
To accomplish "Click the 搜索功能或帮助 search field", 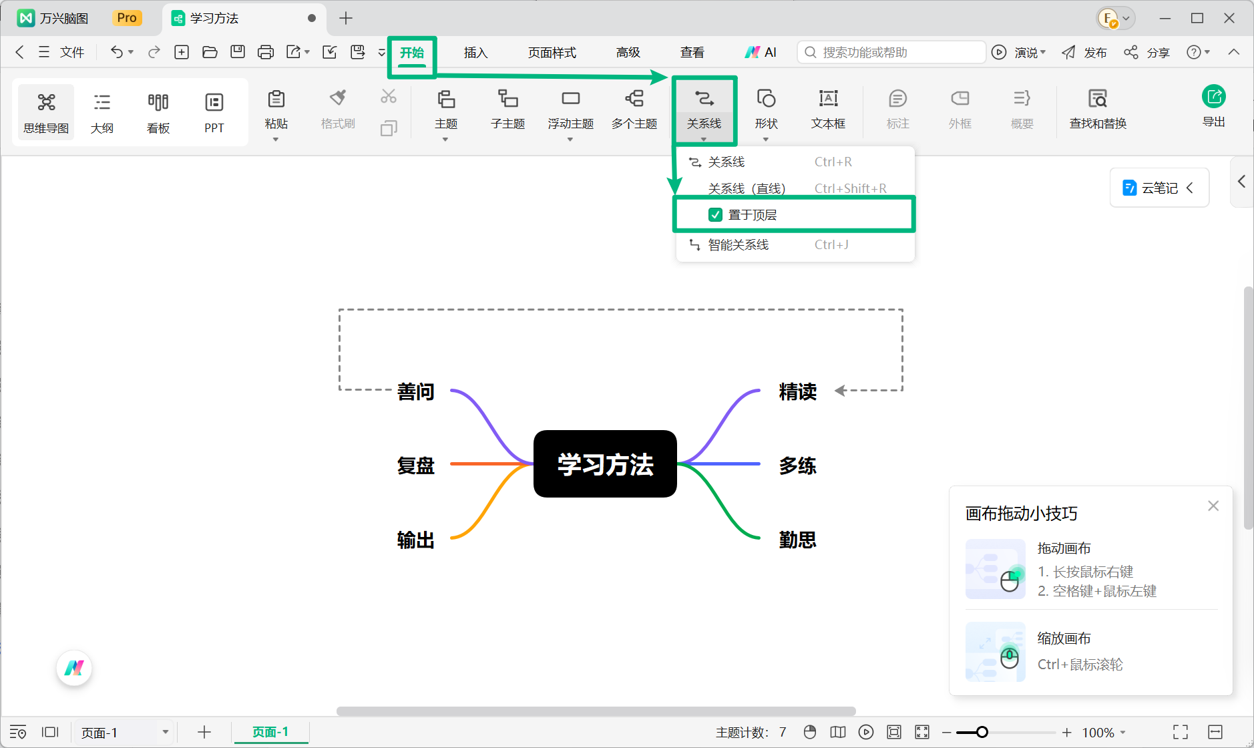I will 891,52.
